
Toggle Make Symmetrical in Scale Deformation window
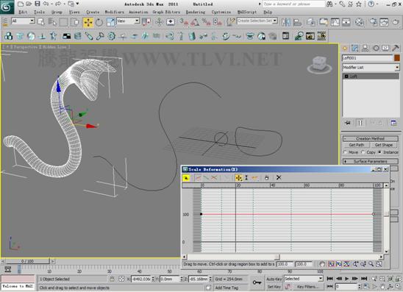pos(186,177)
